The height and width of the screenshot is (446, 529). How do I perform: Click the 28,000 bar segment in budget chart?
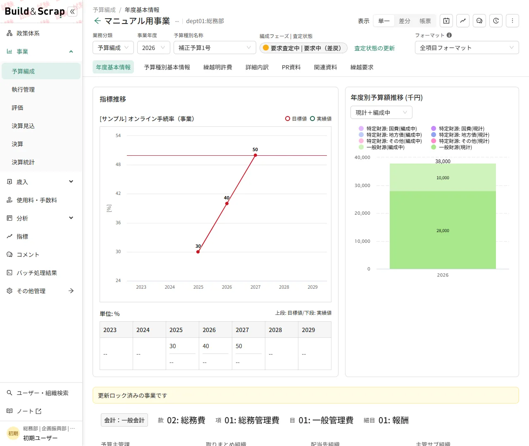(443, 230)
